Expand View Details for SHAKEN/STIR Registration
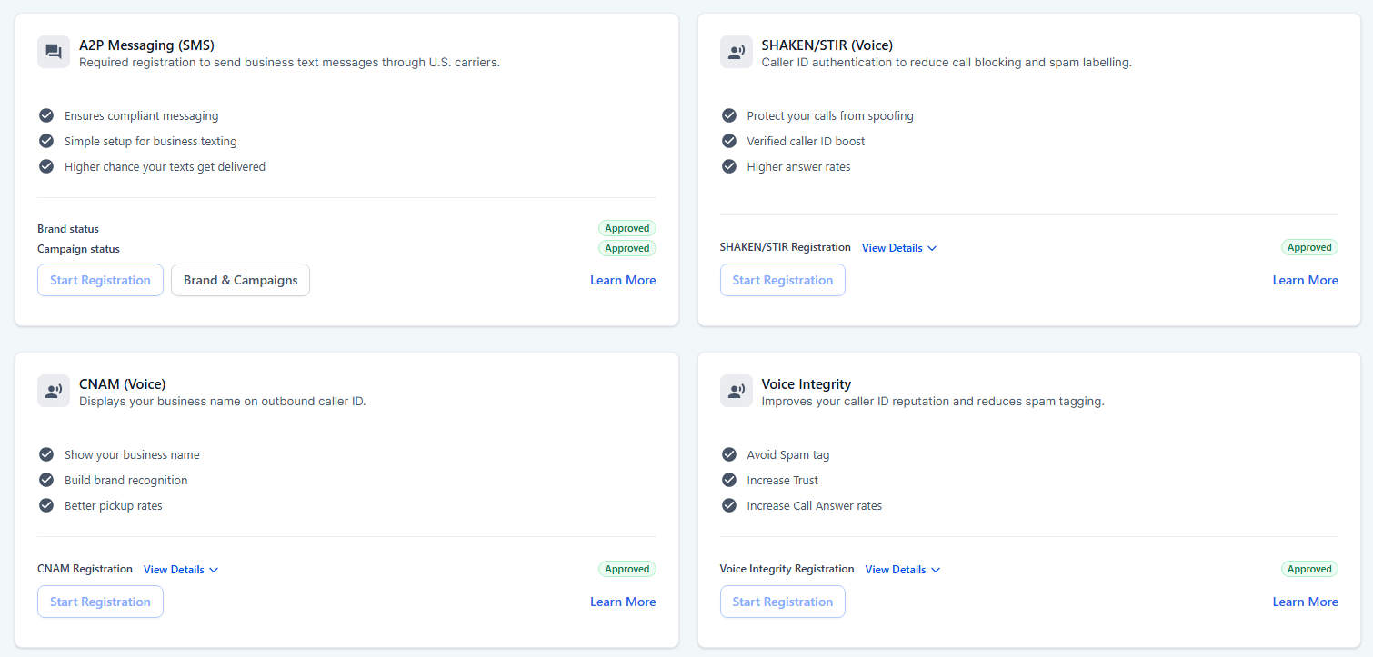Viewport: 1373px width, 657px height. (899, 248)
